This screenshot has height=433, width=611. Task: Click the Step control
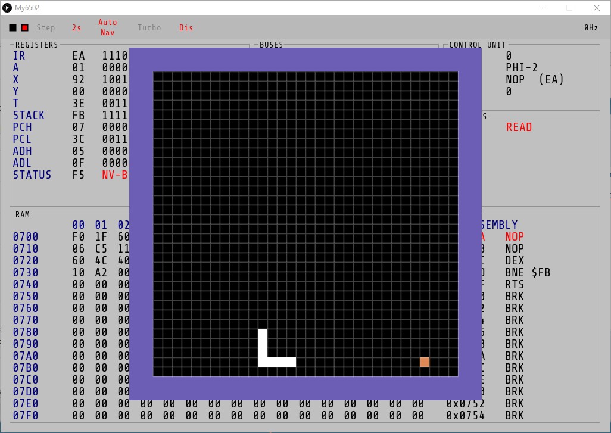[x=46, y=28]
